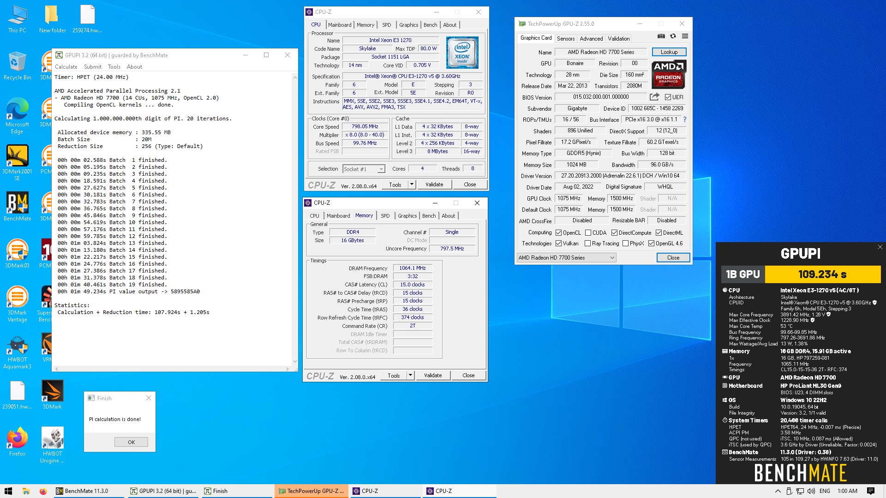The width and height of the screenshot is (886, 498).
Task: Open the notification center icon
Action: pos(870,491)
